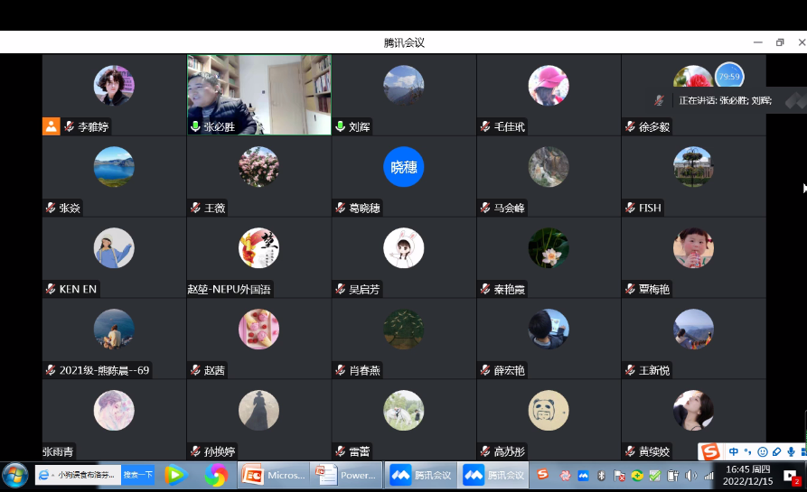
Task: Click the volume speaker icon in system tray
Action: point(691,475)
